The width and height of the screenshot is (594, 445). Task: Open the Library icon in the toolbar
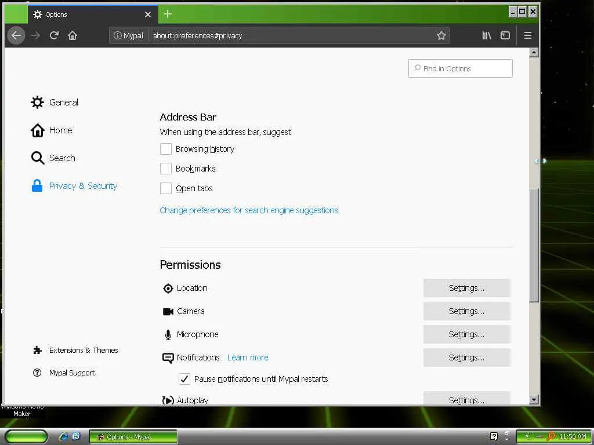tap(487, 35)
